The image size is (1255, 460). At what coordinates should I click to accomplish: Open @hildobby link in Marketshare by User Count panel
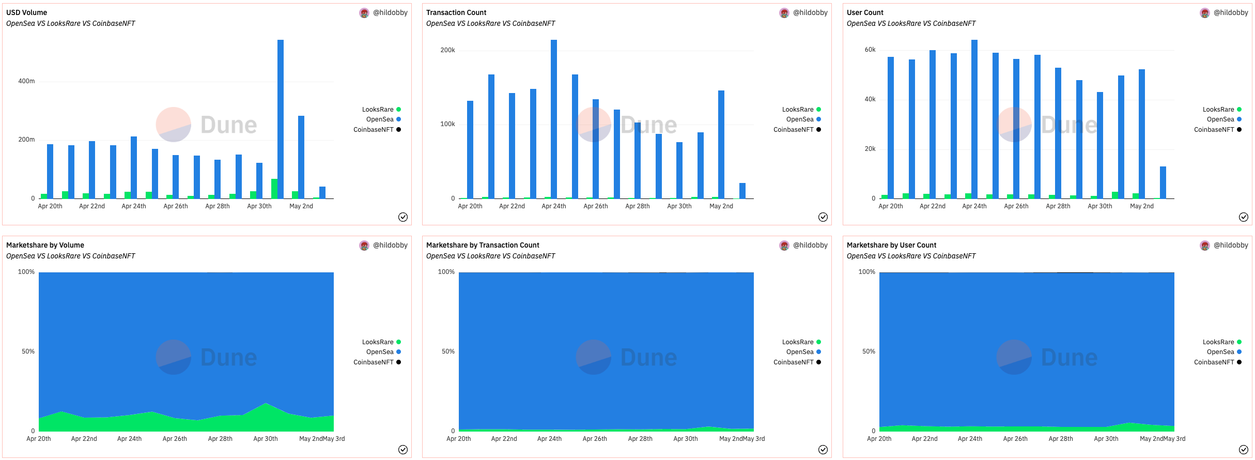point(1231,245)
